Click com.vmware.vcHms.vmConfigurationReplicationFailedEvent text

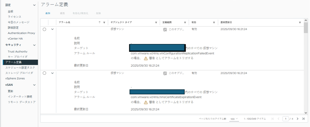pyautogui.click(x=172, y=53)
